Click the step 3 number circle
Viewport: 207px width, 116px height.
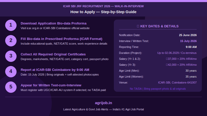(x=11, y=56)
